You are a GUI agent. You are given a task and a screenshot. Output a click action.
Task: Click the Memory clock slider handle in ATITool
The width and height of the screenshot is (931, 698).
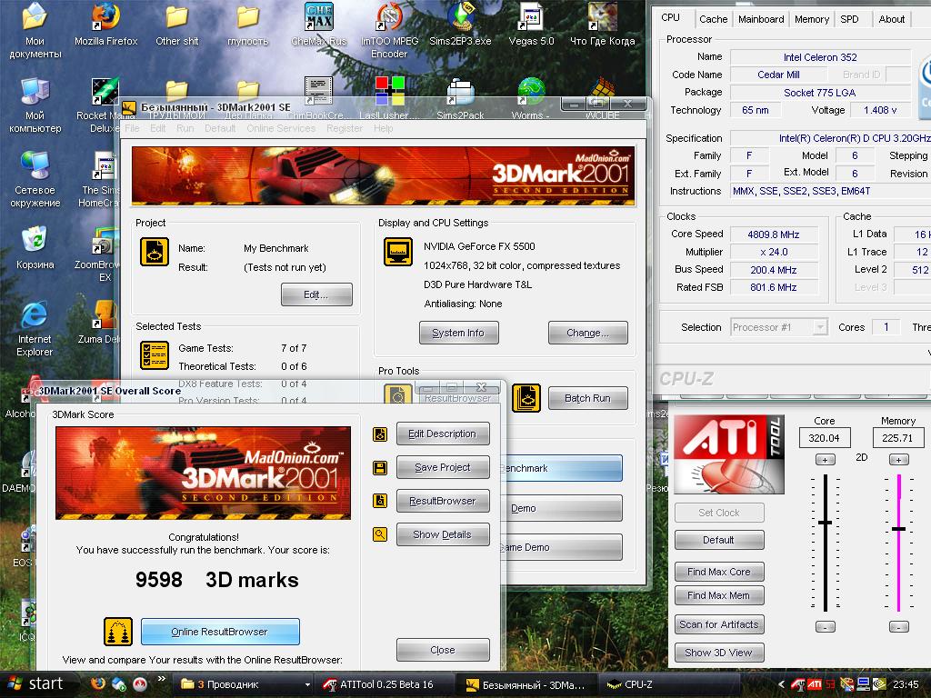898,529
